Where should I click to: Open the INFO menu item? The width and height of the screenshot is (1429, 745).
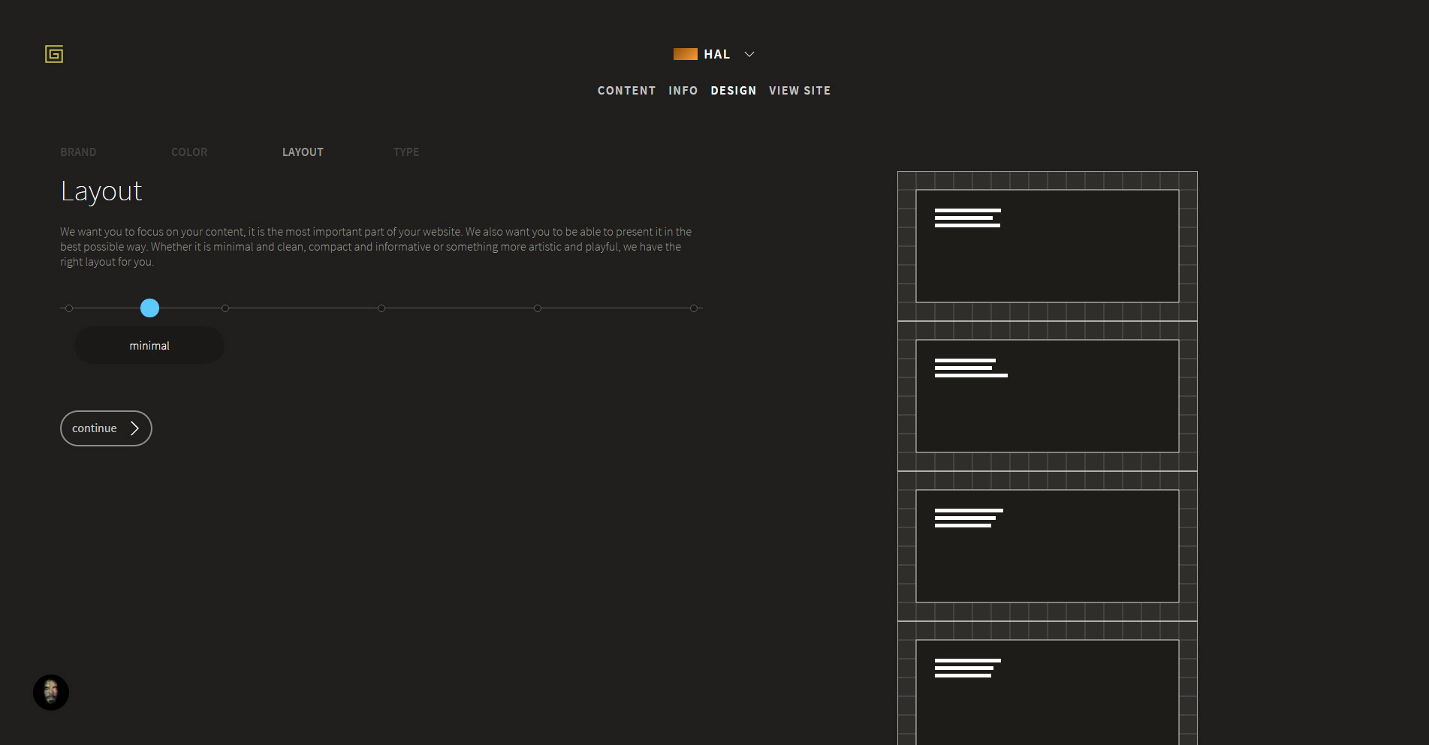(x=683, y=91)
